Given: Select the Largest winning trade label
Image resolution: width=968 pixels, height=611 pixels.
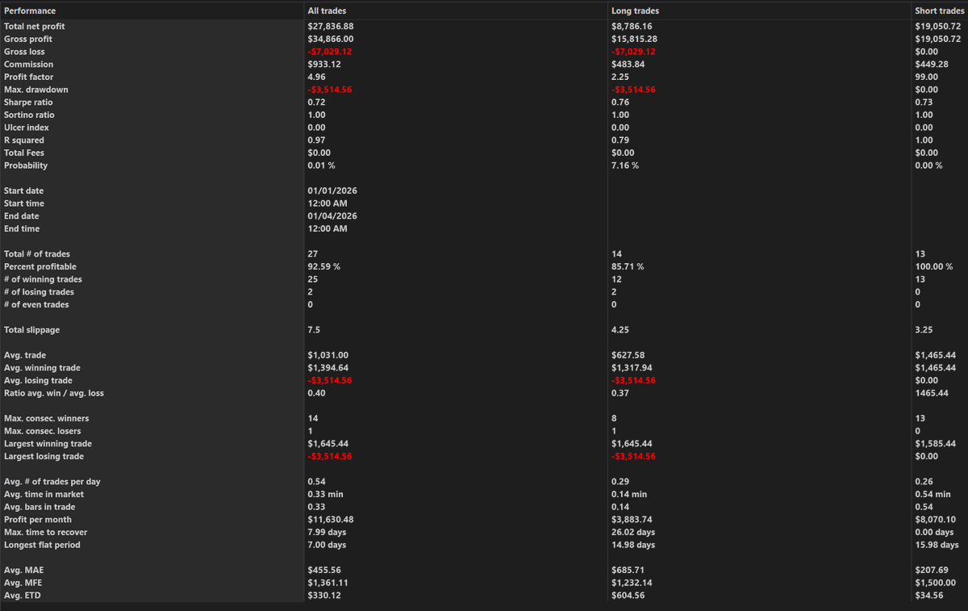Looking at the screenshot, I should (x=48, y=444).
